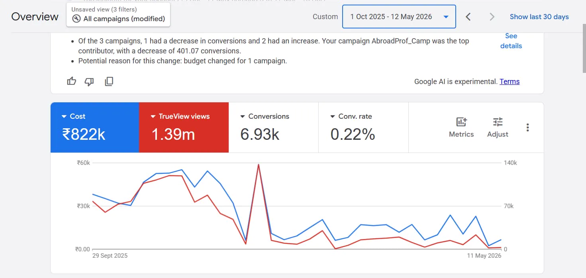Expand the TrueView views metric dropdown arrow

pyautogui.click(x=153, y=117)
